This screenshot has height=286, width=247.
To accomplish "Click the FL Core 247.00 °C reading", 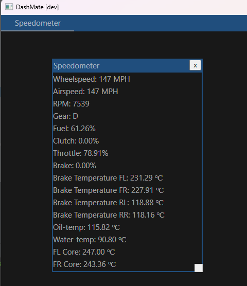I will 84,252.
